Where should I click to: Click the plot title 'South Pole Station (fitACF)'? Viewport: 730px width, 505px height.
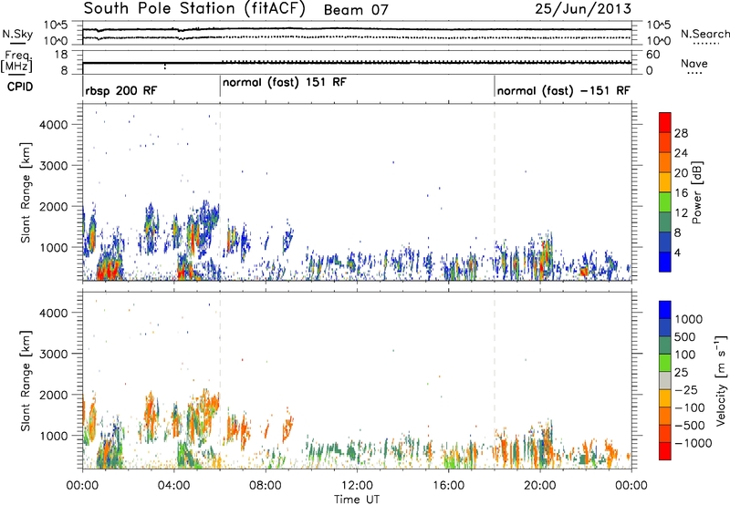point(194,9)
